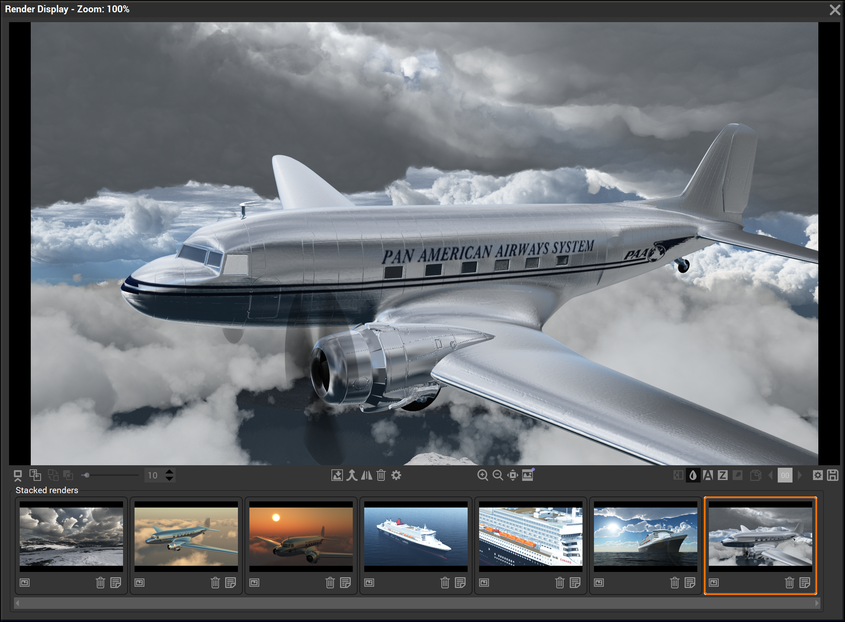This screenshot has height=622, width=845.
Task: Delete the Cunard ship close-up render
Action: 560,582
